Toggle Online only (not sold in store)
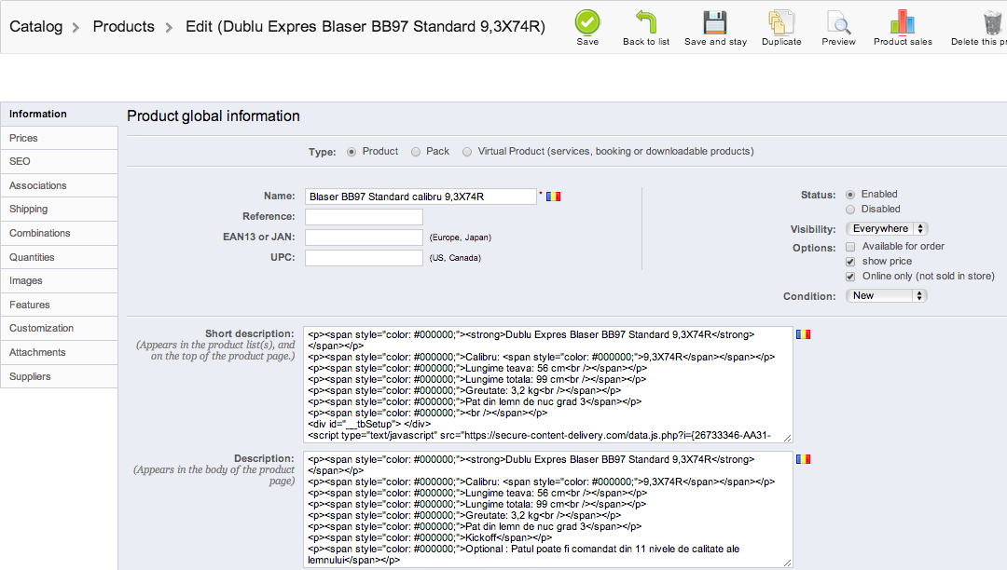The height and width of the screenshot is (570, 1007). pos(850,277)
